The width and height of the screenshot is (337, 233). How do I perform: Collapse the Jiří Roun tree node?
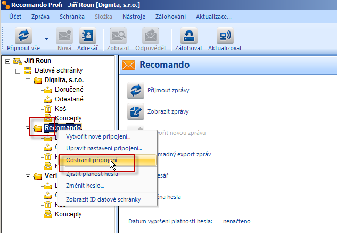8,62
